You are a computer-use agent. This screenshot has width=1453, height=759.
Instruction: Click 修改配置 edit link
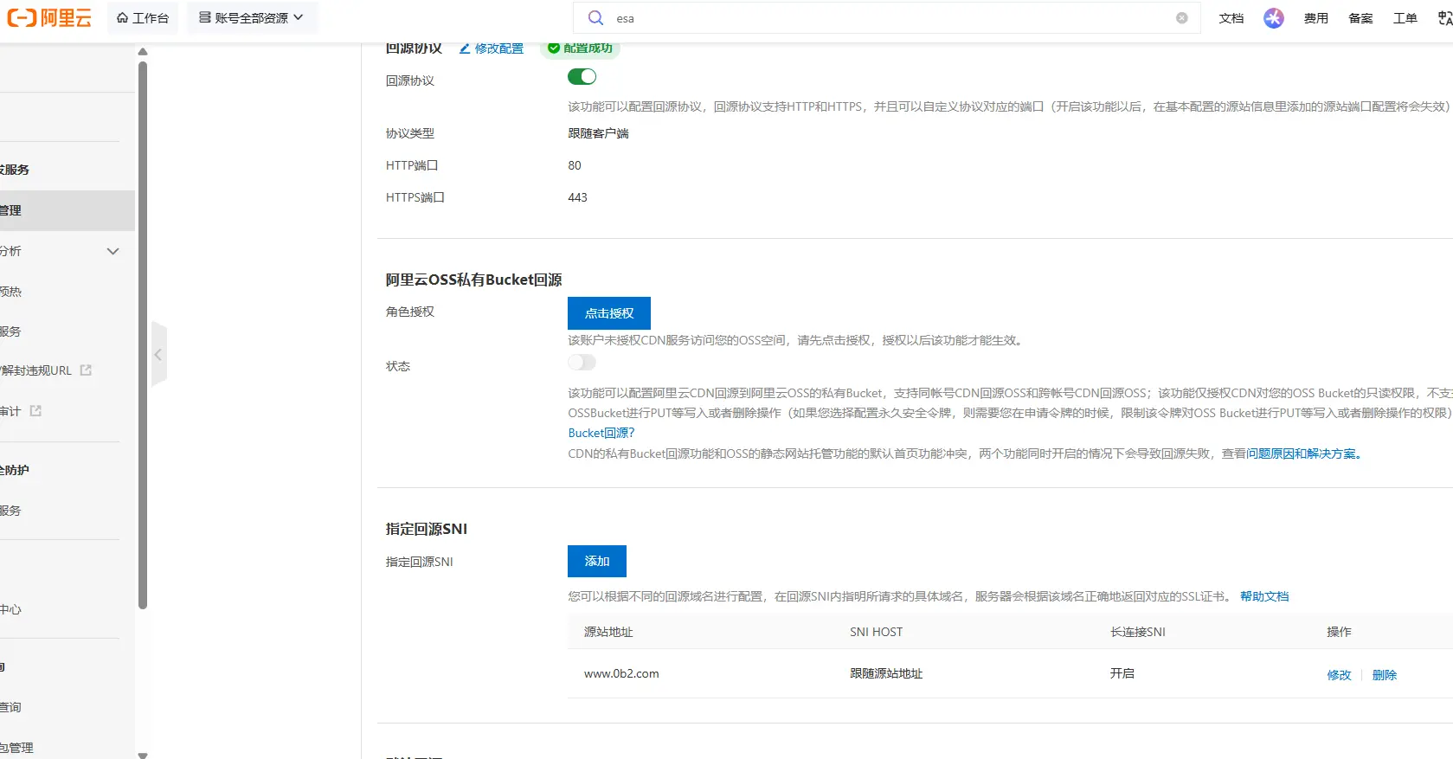coord(492,48)
